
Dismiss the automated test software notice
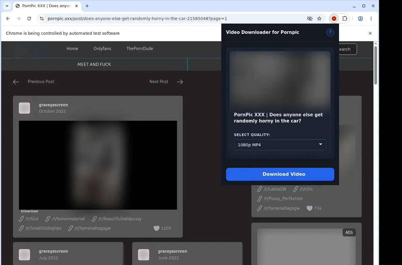pyautogui.click(x=370, y=33)
